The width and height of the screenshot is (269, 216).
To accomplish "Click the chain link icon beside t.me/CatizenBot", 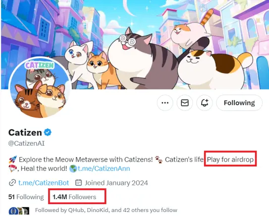I will 12,183.
